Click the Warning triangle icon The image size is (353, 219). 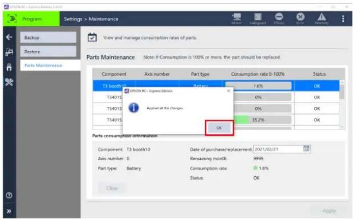pos(321,18)
